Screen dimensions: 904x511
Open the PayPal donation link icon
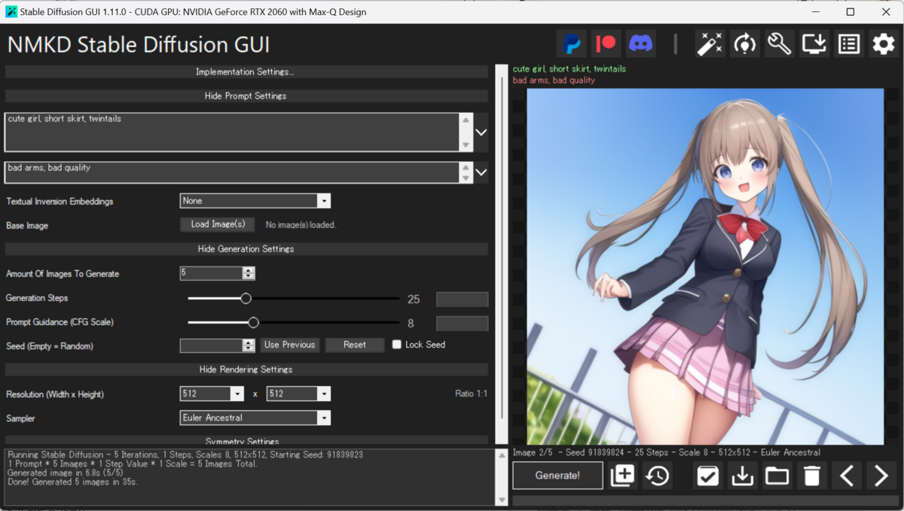(x=571, y=44)
